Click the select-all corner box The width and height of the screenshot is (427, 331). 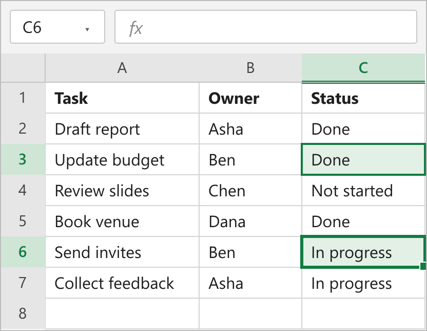pos(23,68)
